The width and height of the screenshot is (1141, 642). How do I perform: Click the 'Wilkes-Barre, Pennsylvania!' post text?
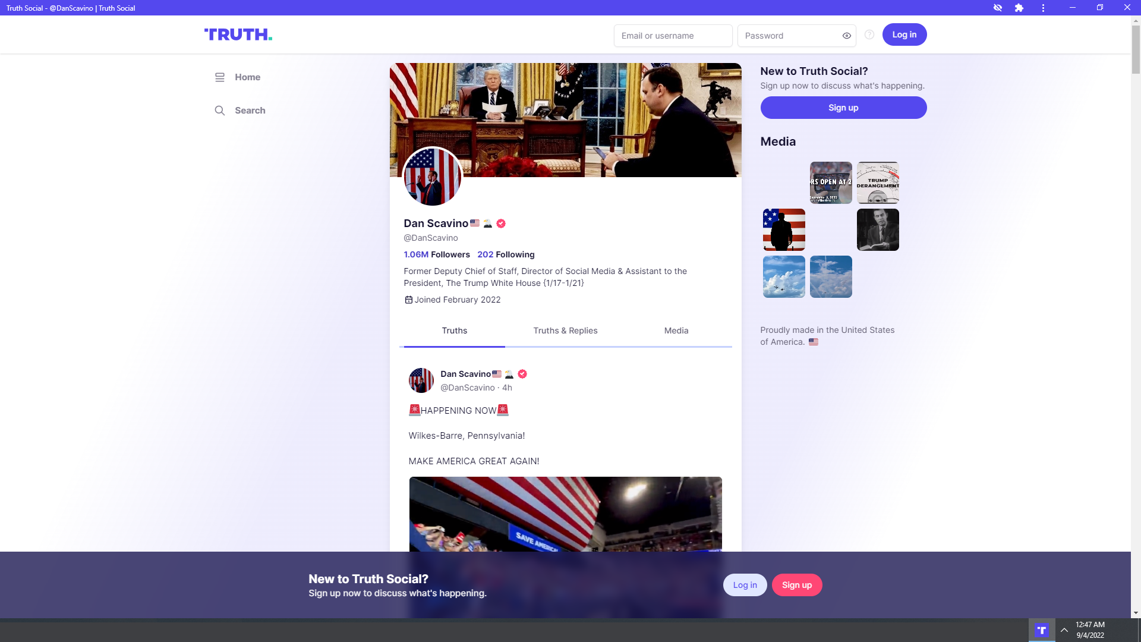[x=467, y=436]
